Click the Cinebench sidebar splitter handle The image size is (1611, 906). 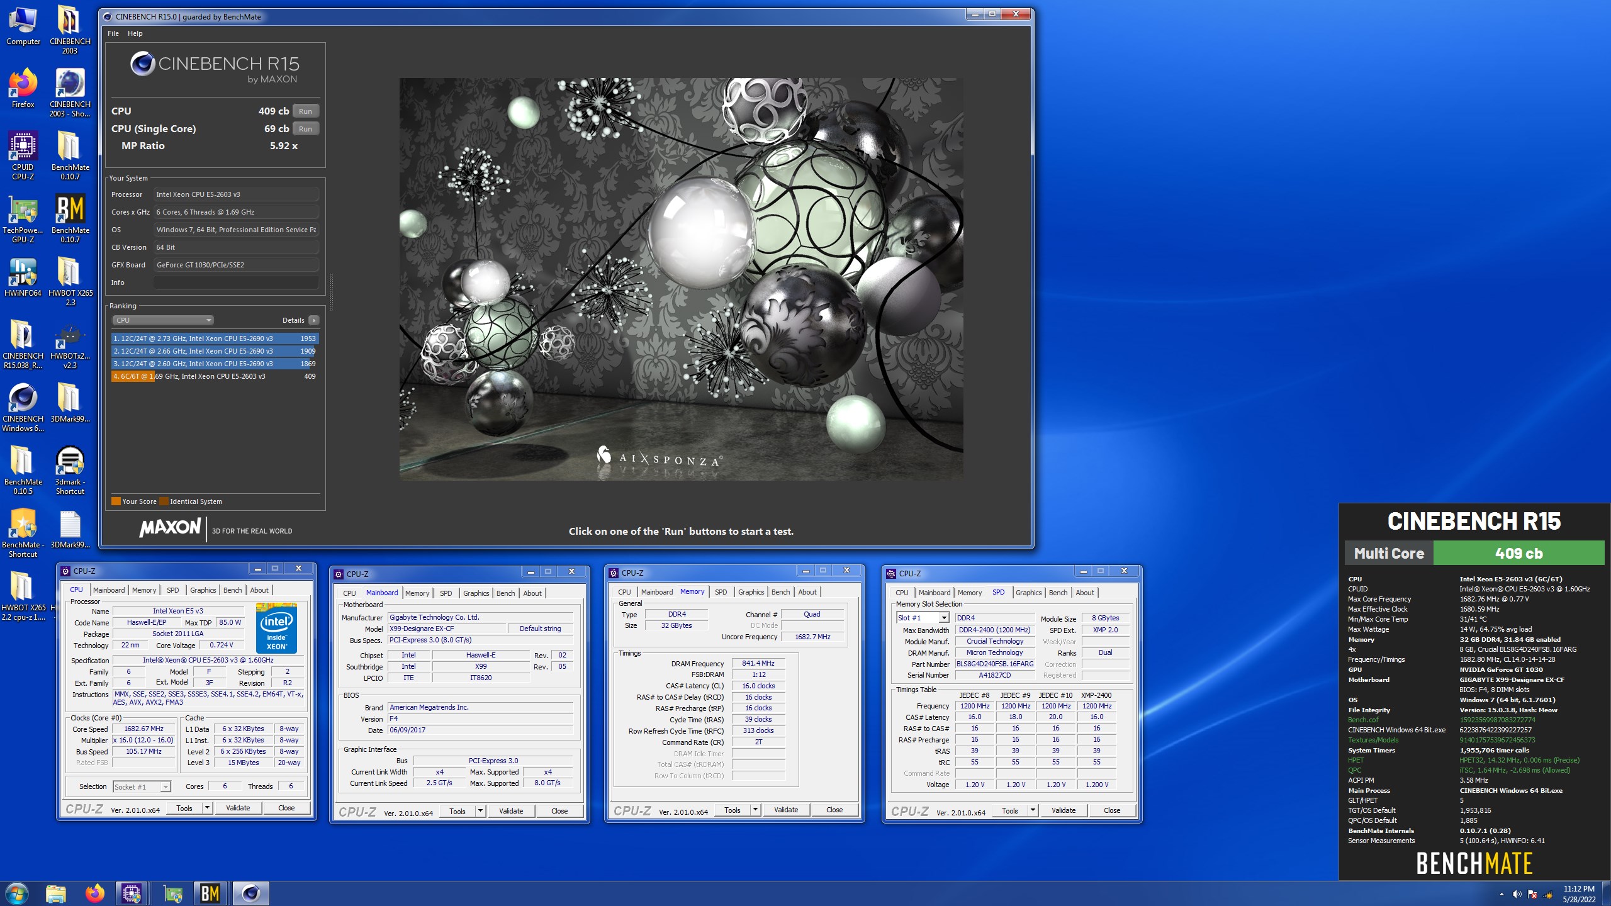point(331,293)
